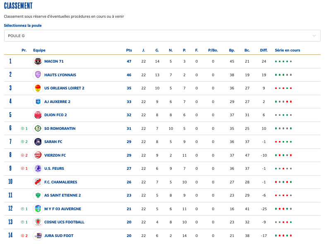Open the U.S. Feurs team link
The height and width of the screenshot is (244, 326).
54,169
